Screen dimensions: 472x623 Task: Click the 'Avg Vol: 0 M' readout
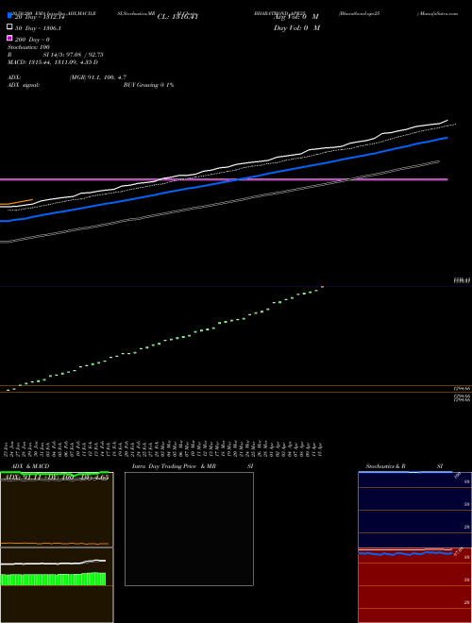pyautogui.click(x=296, y=17)
